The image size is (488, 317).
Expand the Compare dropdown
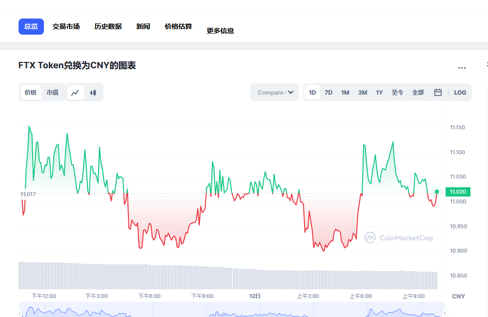[275, 92]
